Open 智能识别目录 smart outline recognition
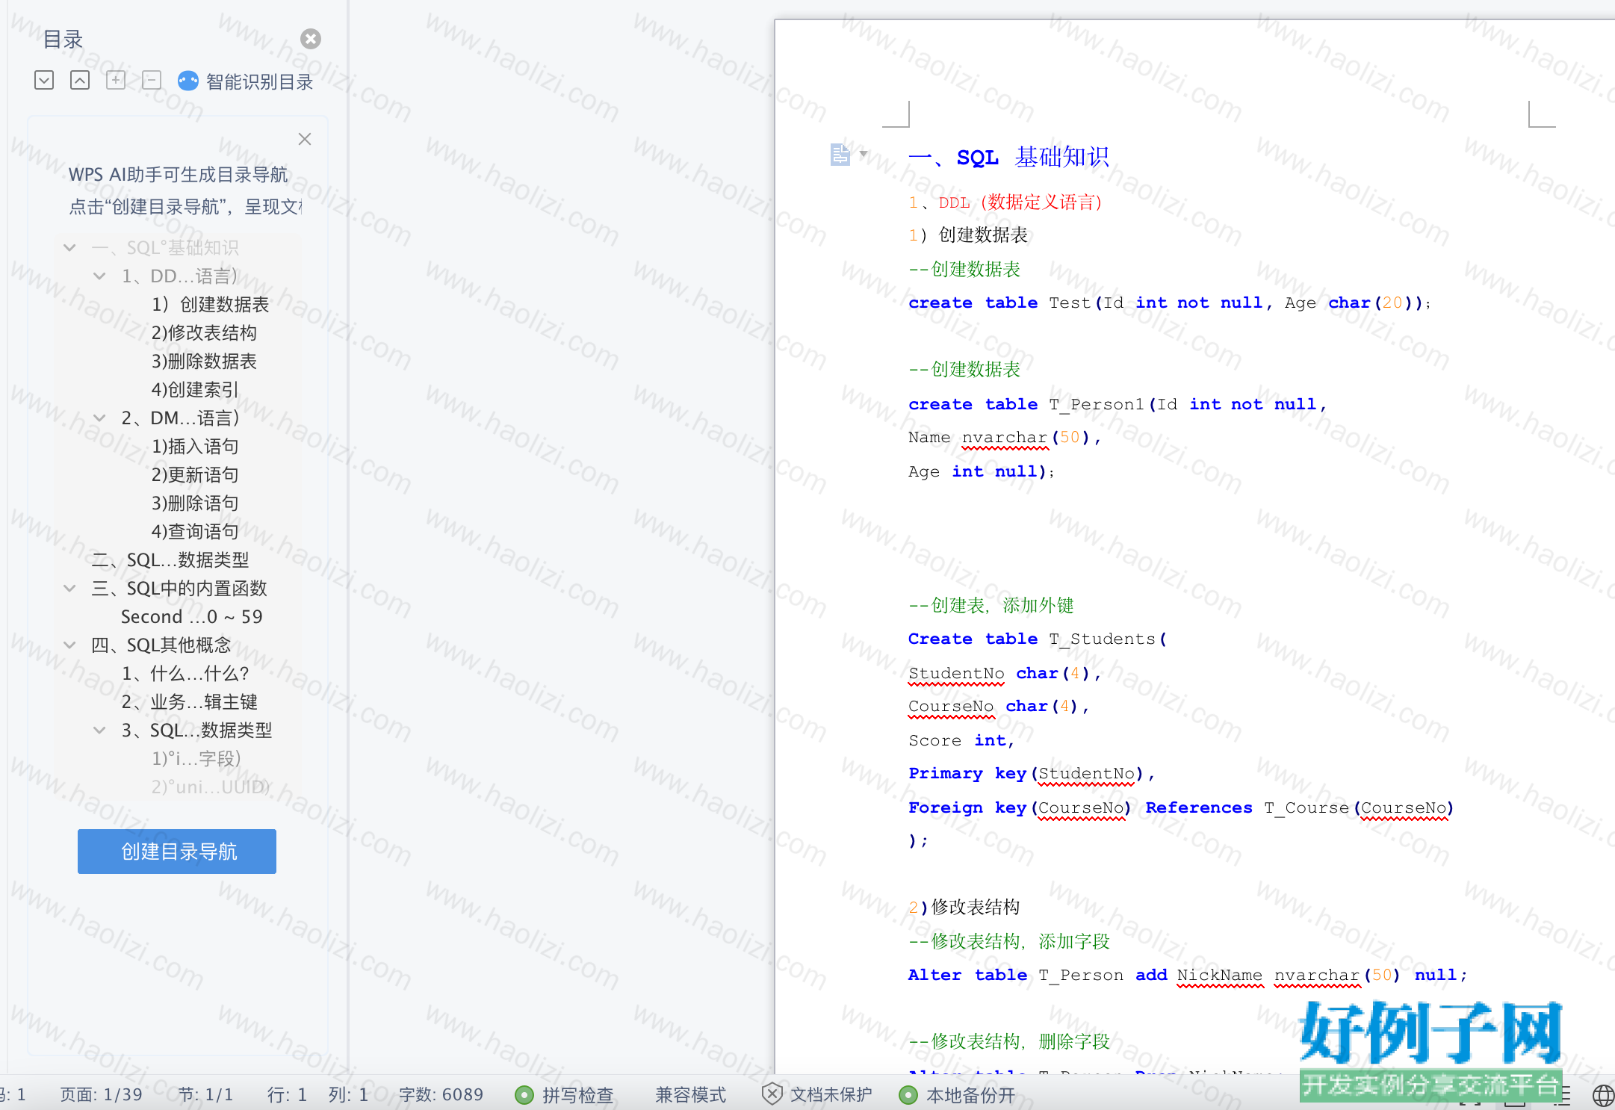 click(x=259, y=81)
